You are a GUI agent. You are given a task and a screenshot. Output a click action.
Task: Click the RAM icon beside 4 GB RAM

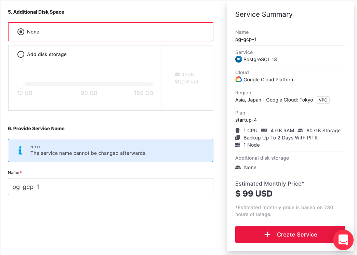263,131
